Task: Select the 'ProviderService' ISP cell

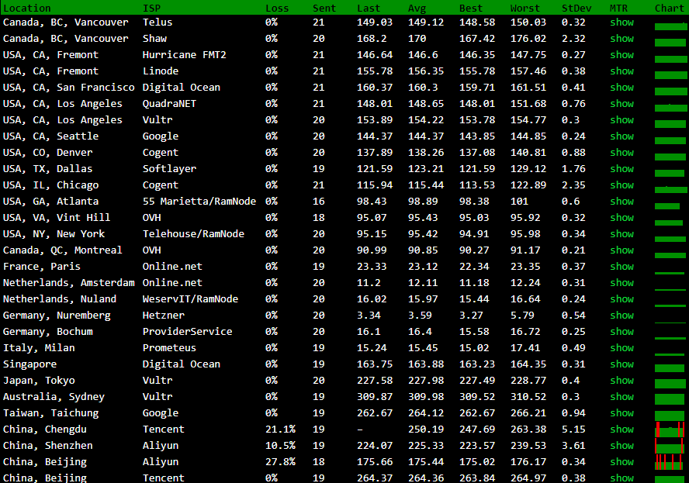Action: pyautogui.click(x=187, y=332)
